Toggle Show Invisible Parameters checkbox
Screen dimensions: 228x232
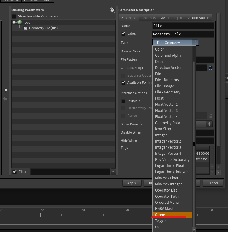pos(14,17)
